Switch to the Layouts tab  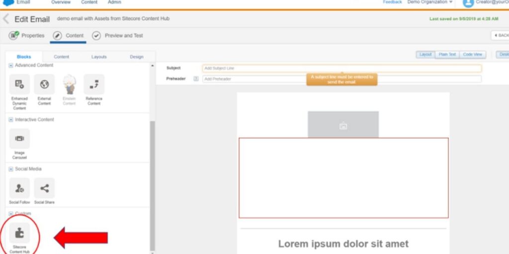99,57
